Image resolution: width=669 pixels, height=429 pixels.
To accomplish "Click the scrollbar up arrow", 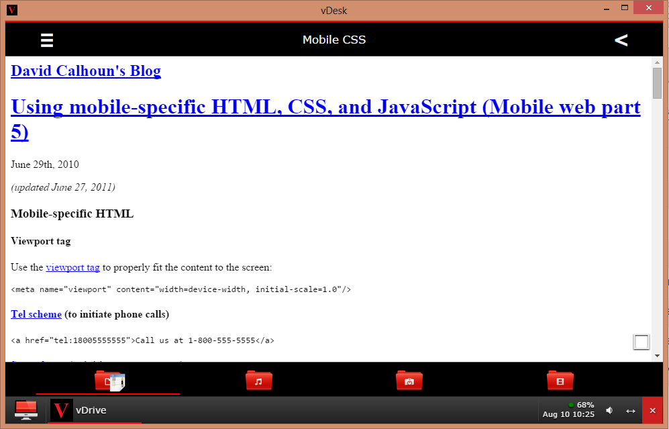I will tap(657, 62).
